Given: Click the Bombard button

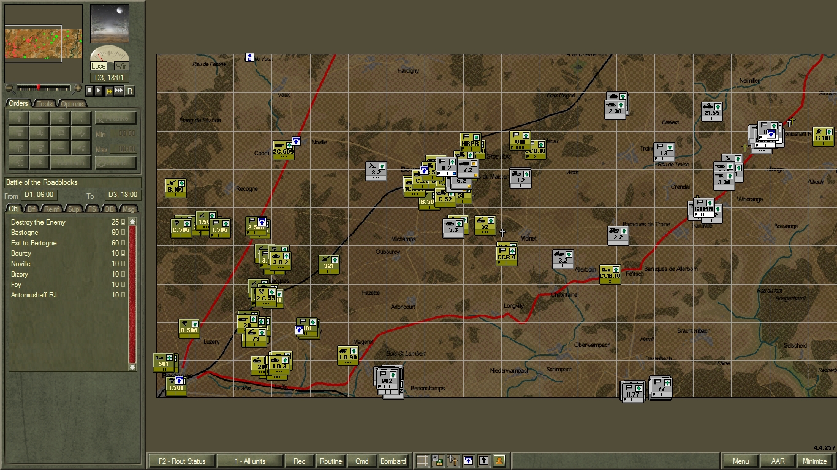Looking at the screenshot, I should click(x=393, y=461).
